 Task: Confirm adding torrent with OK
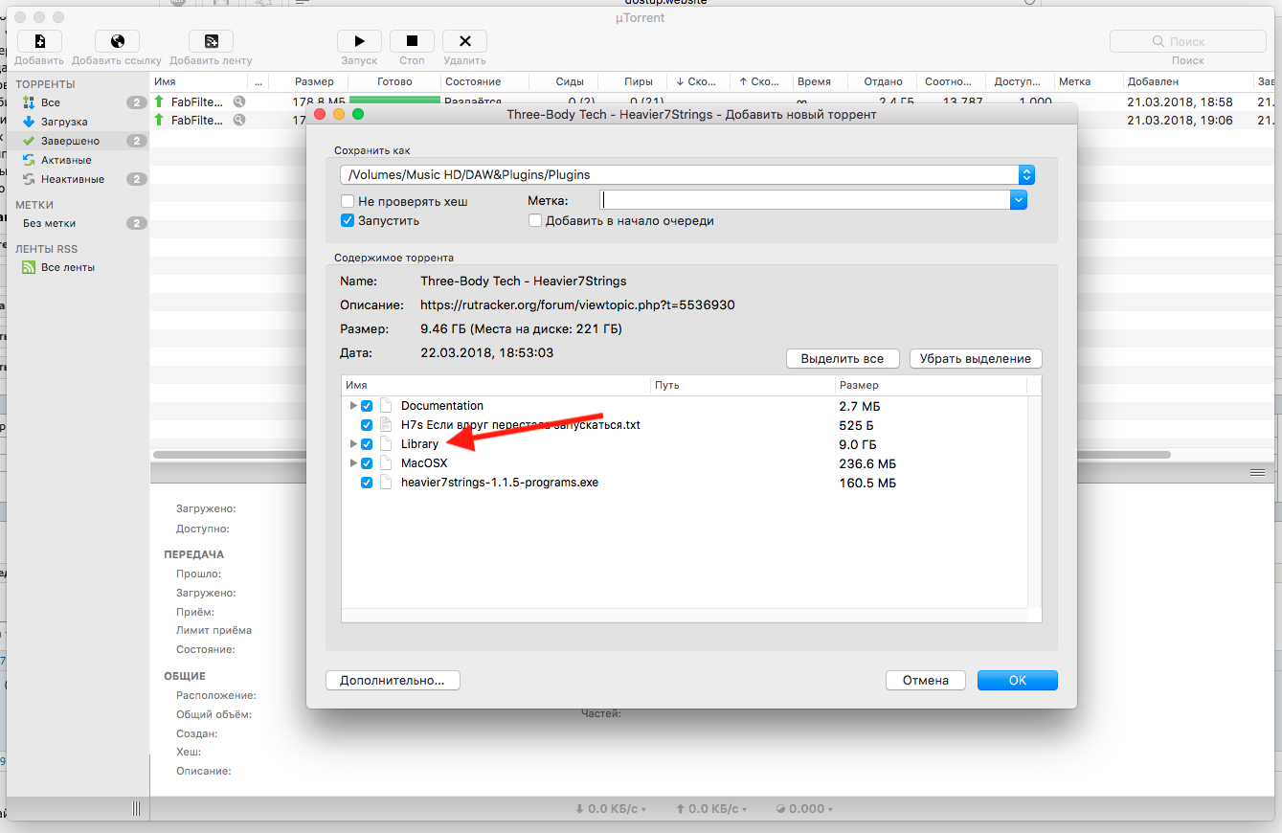coord(1018,680)
